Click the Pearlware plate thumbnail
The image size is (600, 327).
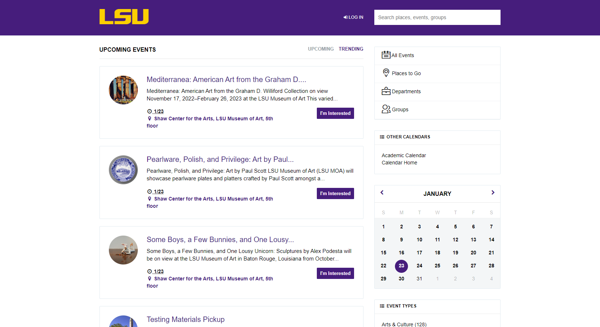tap(123, 170)
